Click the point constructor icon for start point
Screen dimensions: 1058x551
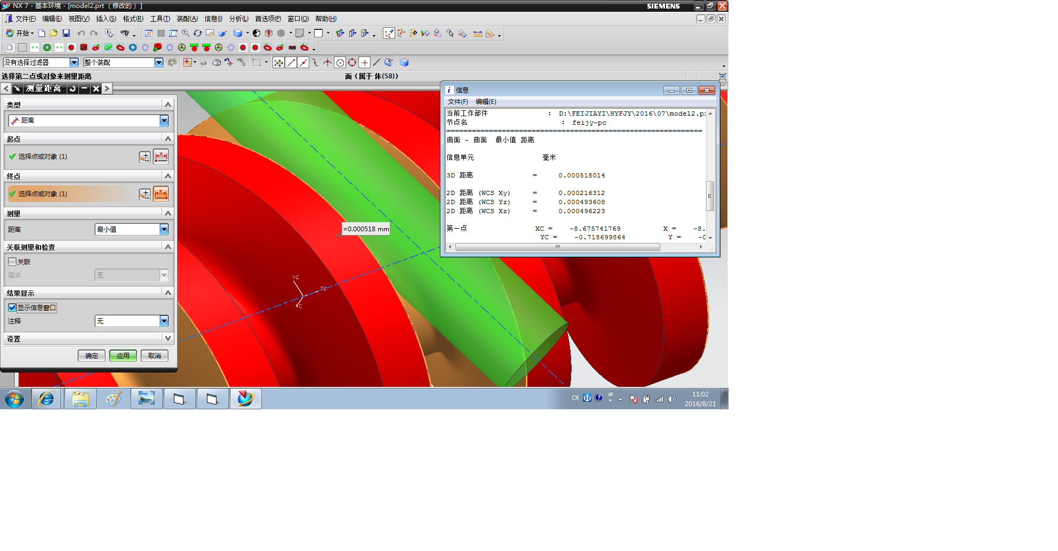pyautogui.click(x=145, y=157)
